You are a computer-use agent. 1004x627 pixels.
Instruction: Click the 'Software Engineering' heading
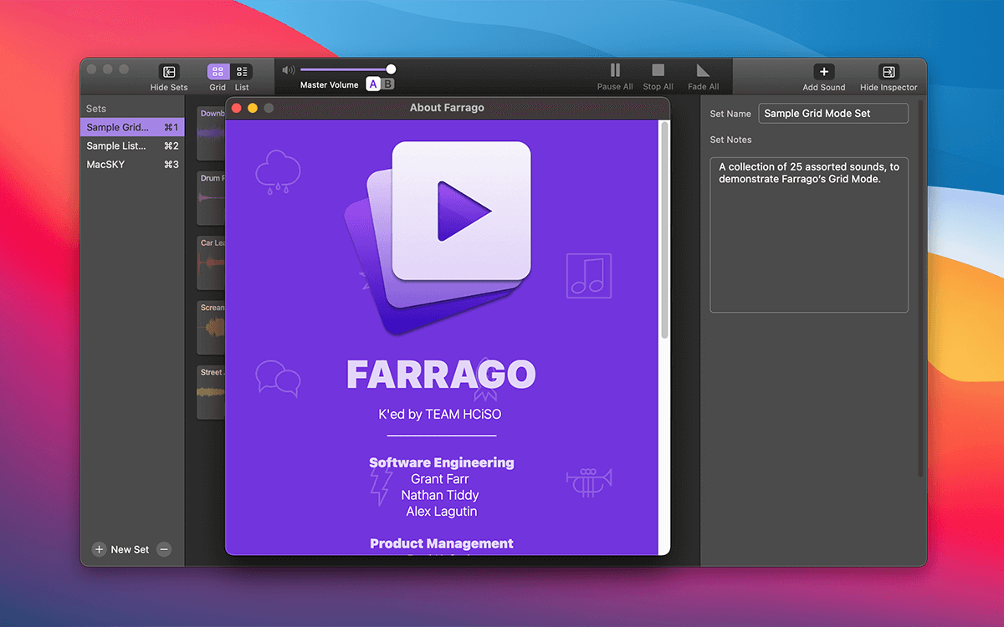click(442, 462)
